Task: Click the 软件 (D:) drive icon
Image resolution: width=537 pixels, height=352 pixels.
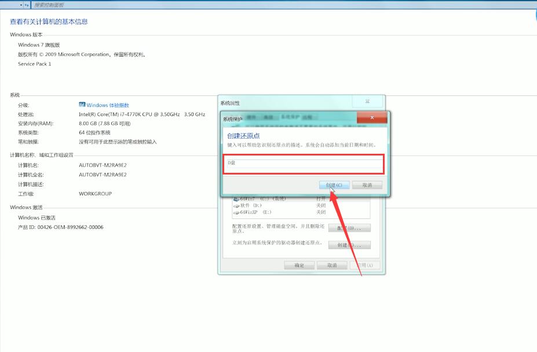Action: coord(236,206)
